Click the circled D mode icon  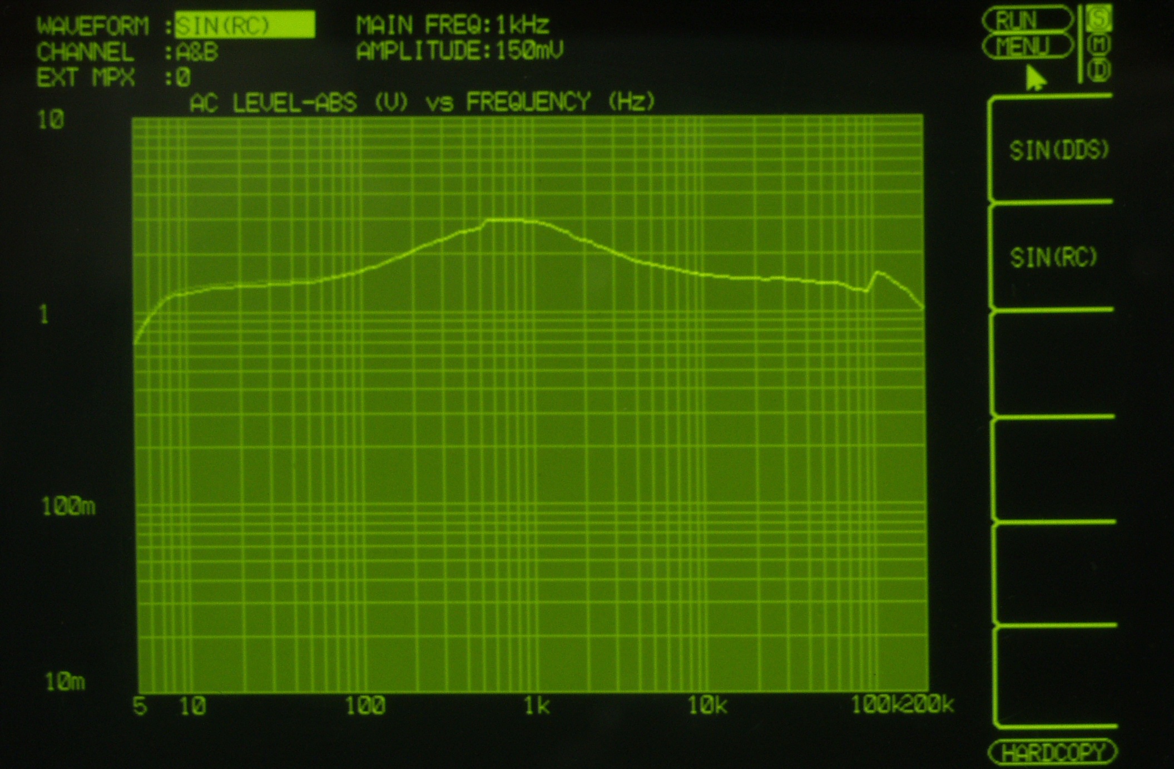click(1099, 71)
